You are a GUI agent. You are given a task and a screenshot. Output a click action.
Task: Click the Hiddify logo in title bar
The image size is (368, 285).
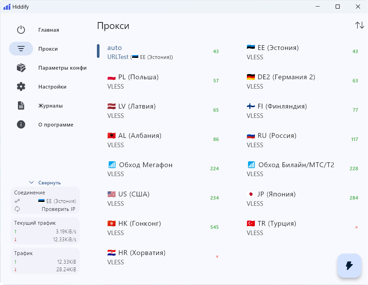click(x=7, y=7)
